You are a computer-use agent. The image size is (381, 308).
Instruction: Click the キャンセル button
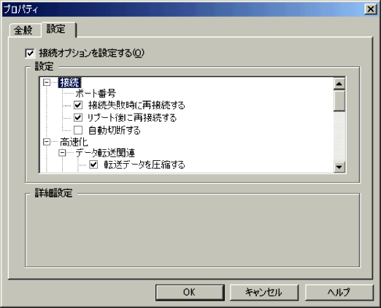tap(263, 292)
